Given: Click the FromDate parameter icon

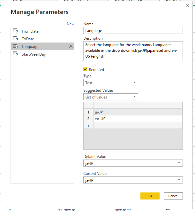Looking at the screenshot, I should coord(16,31).
